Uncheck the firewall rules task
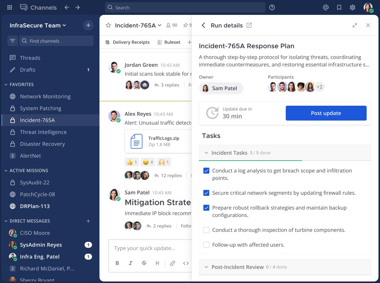This screenshot has width=380, height=283. pyautogui.click(x=206, y=193)
